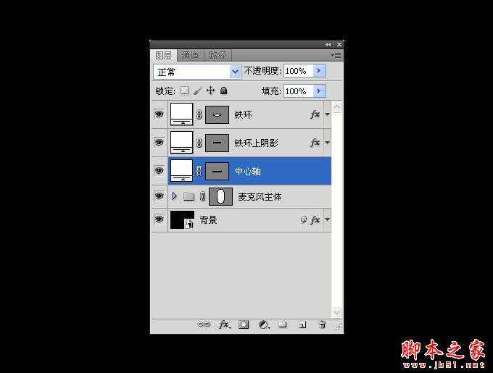This screenshot has height=373, width=493.
Task: Select the 铁环上阴影 vector mask thumbnail
Action: tap(217, 143)
